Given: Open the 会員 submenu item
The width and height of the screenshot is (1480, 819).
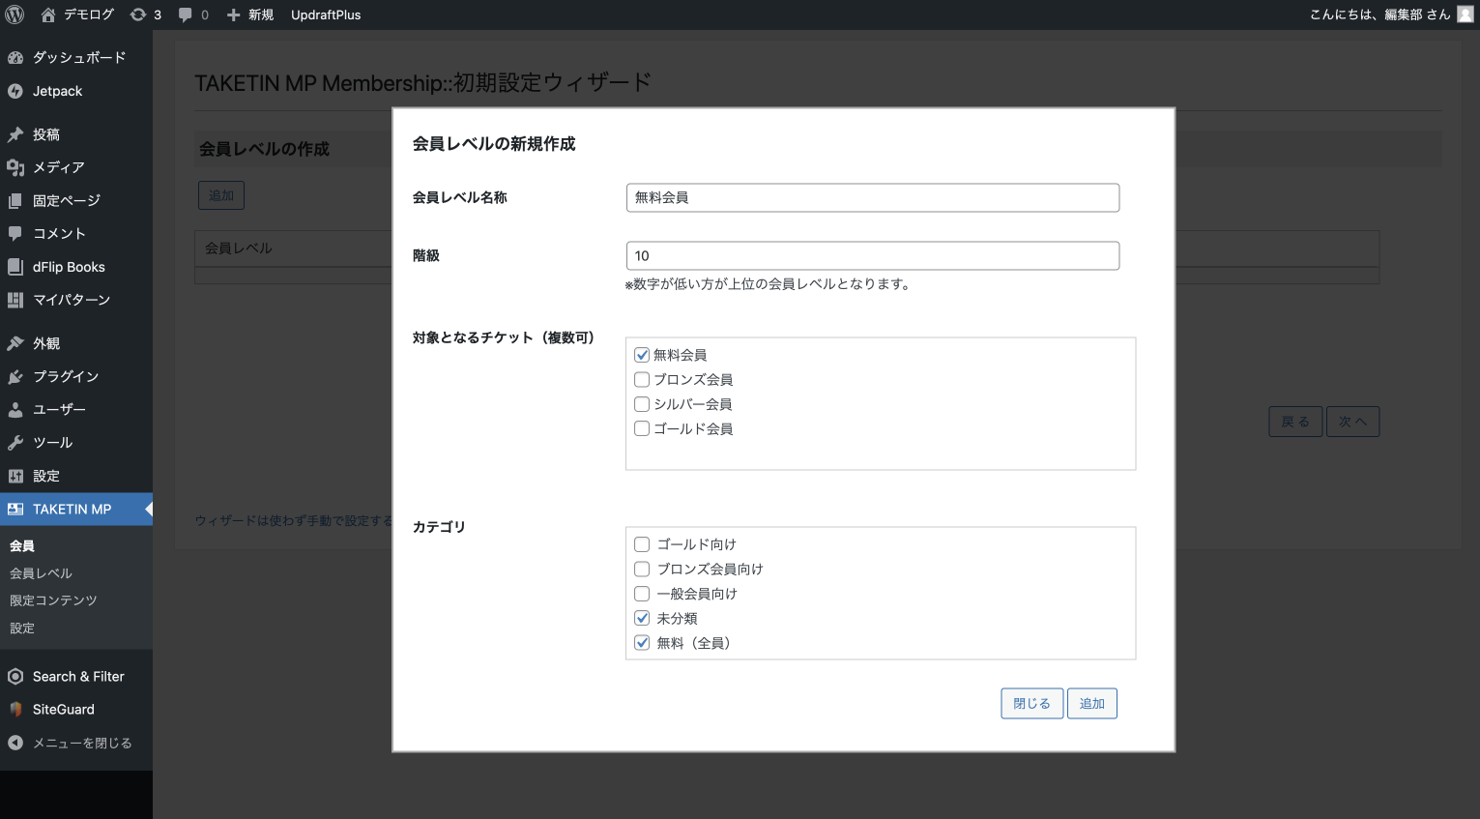Looking at the screenshot, I should (22, 546).
